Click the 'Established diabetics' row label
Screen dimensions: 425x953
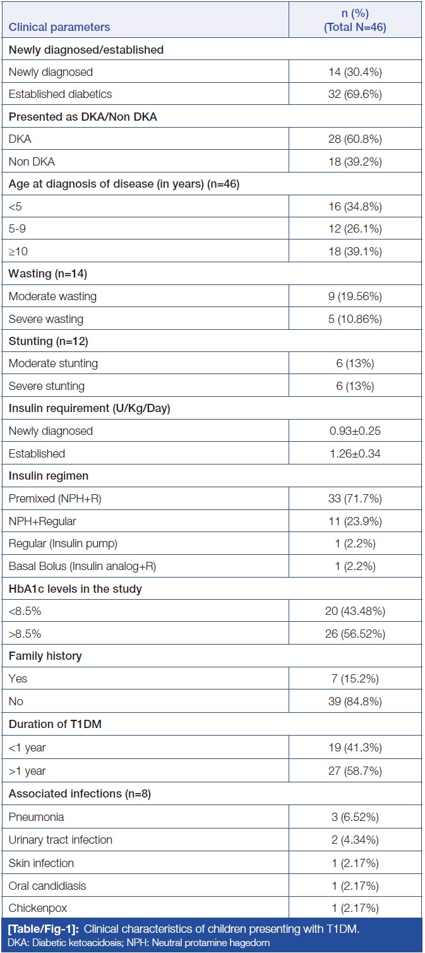(x=60, y=94)
